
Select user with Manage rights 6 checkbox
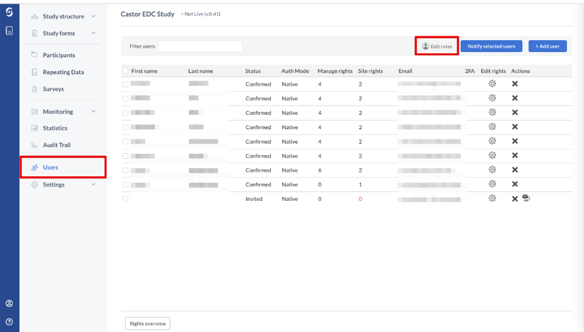[x=126, y=170]
